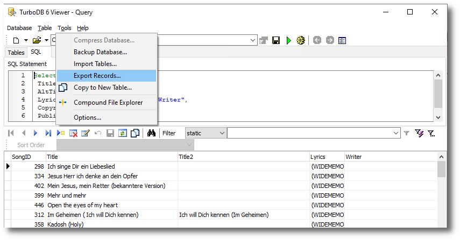Click the new document icon

(16, 40)
